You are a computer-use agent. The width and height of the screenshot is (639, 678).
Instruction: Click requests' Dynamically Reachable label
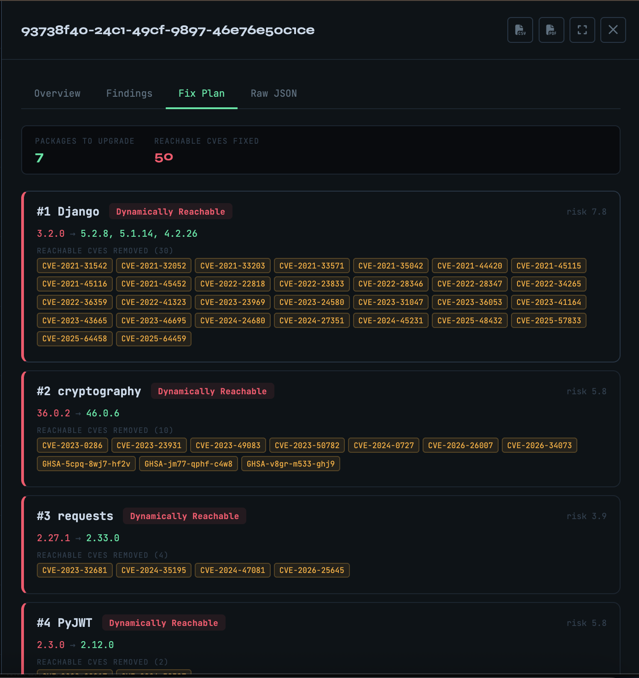pos(185,516)
